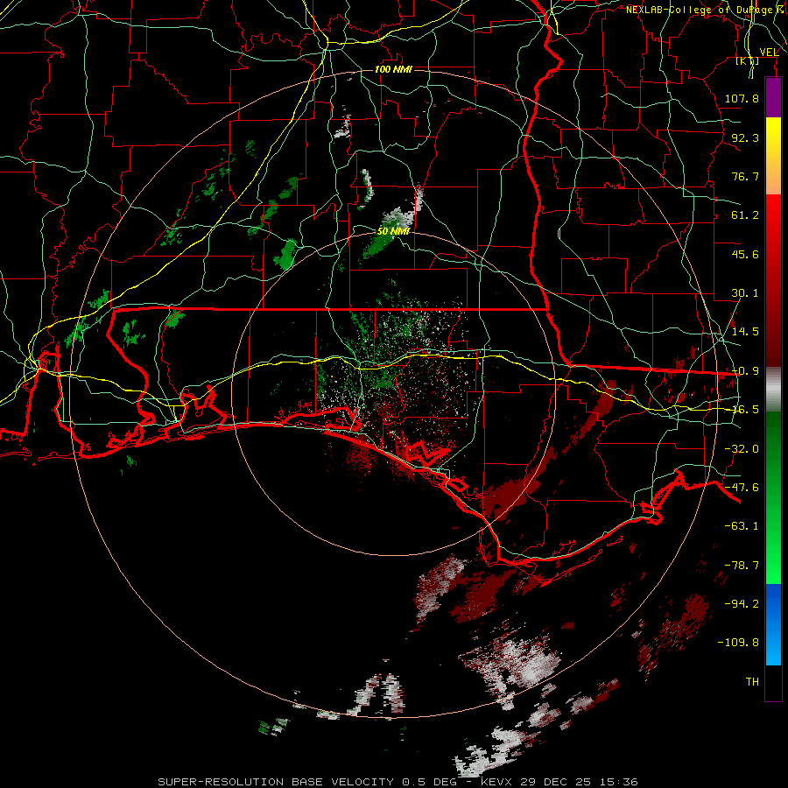Click the -16.5 velocity scale value
Image resolution: width=788 pixels, height=788 pixels.
tap(745, 410)
